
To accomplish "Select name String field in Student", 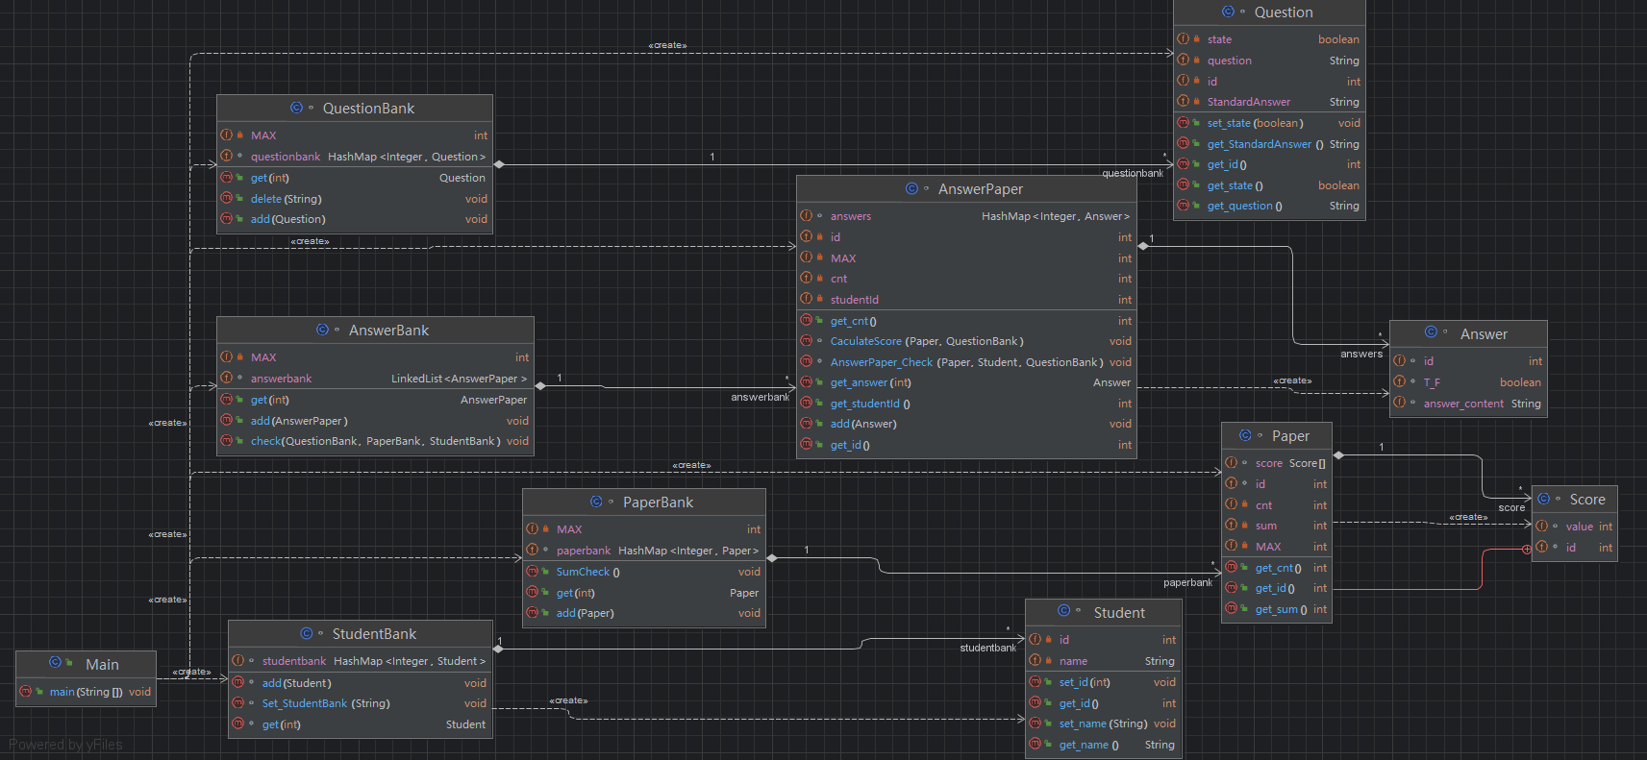I will (x=1104, y=661).
